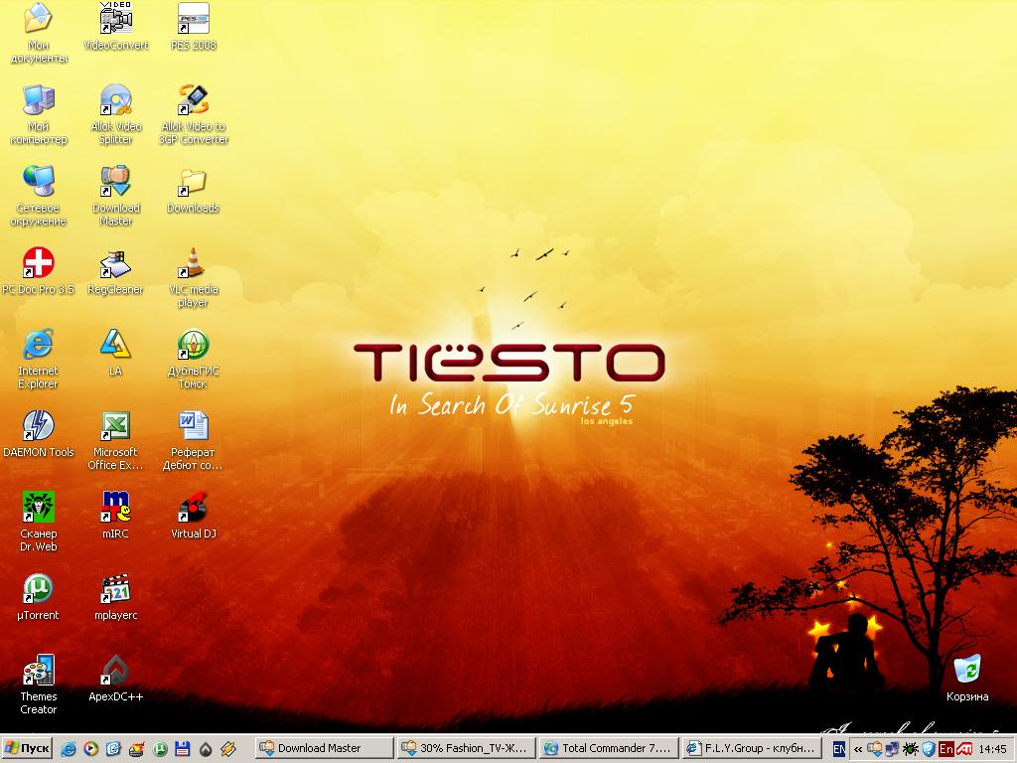Screen dimensions: 1017x763
Task: Click the Download Master tray icon
Action: coord(874,749)
